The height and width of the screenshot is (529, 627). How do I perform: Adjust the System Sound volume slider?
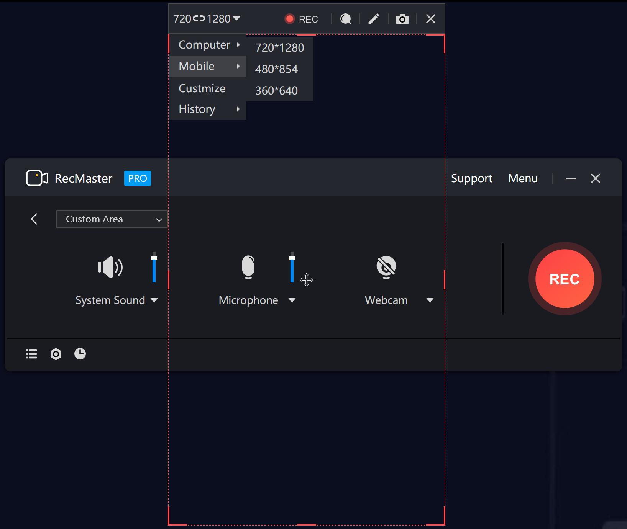click(x=154, y=267)
